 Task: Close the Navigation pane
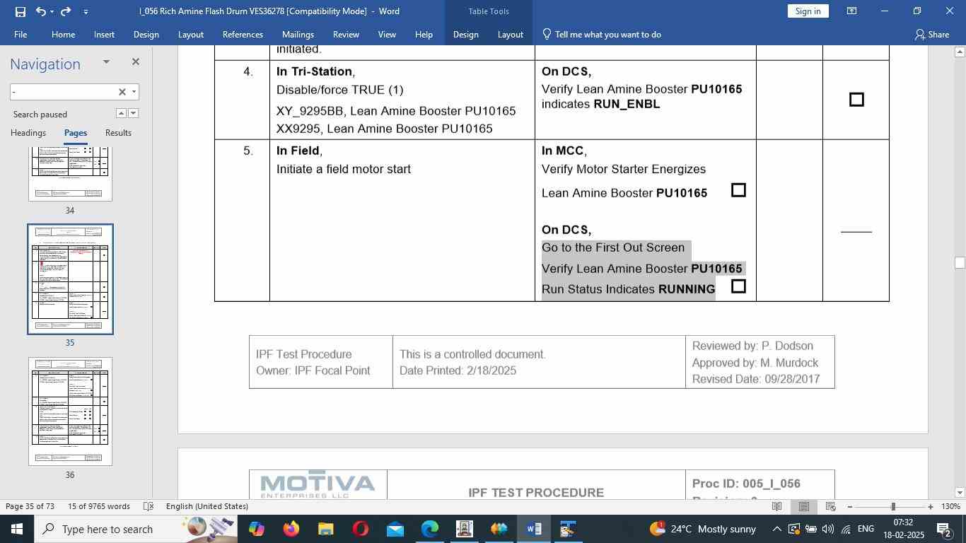136,62
